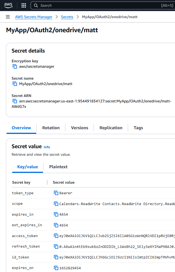This screenshot has height=272, width=175.
Task: Copy the access_token value
Action: click(56, 236)
